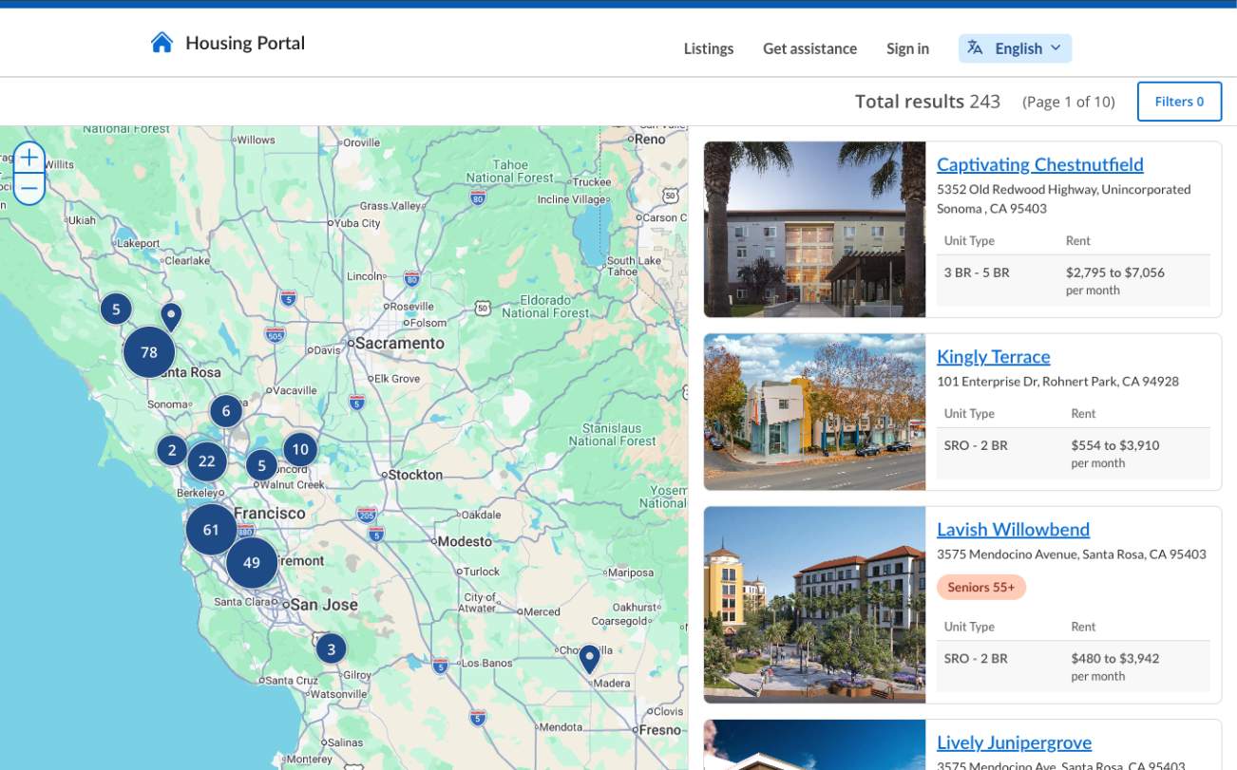The width and height of the screenshot is (1237, 770).
Task: Click the Kingly Terrace building photo
Action: click(x=815, y=412)
